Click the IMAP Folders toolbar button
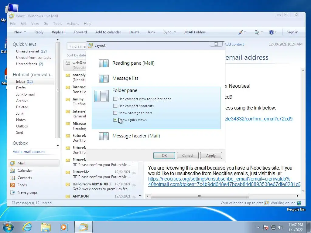The image size is (311, 233). tap(195, 32)
